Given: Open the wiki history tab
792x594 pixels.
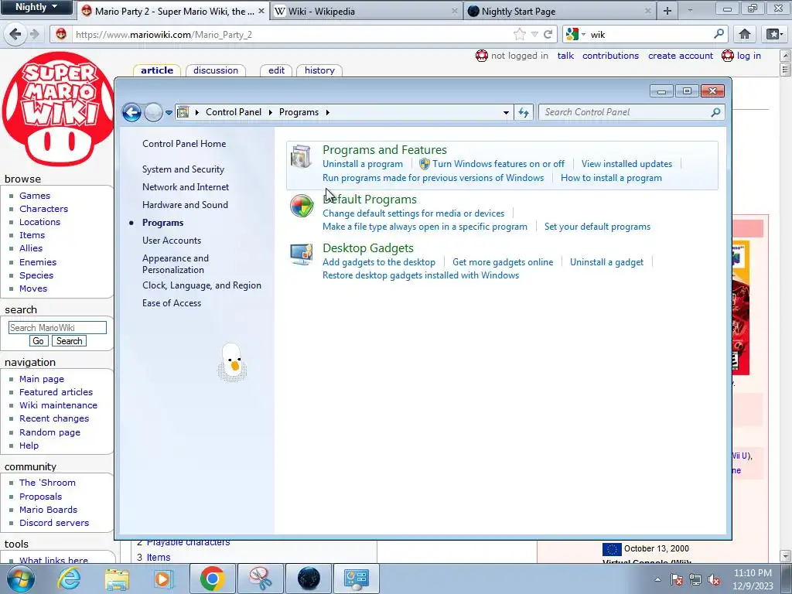Looking at the screenshot, I should point(319,70).
